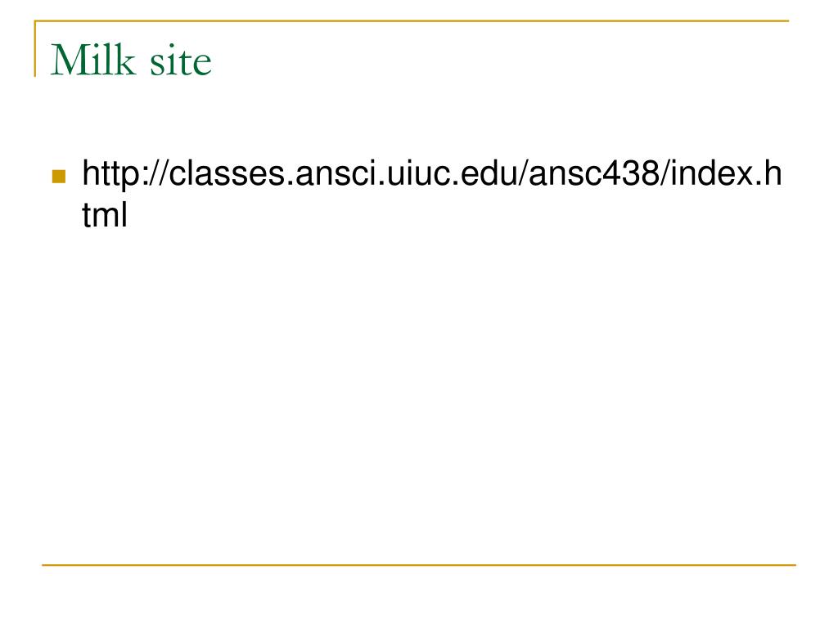Click the word 'site' in title
This screenshot has height=628, width=838.
coord(181,61)
